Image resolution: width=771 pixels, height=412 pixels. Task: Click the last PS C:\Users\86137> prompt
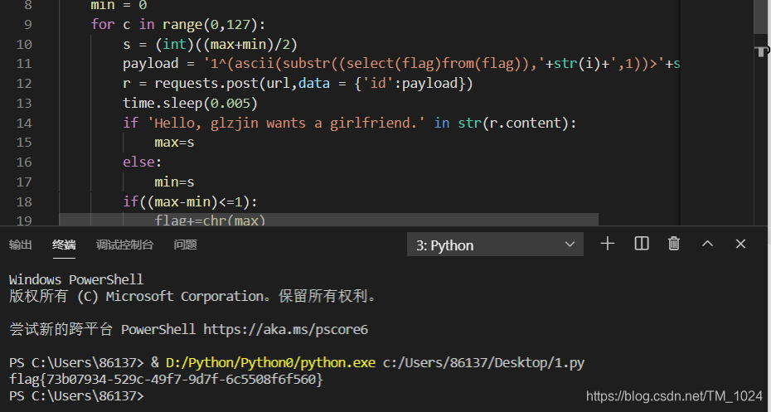pos(76,395)
